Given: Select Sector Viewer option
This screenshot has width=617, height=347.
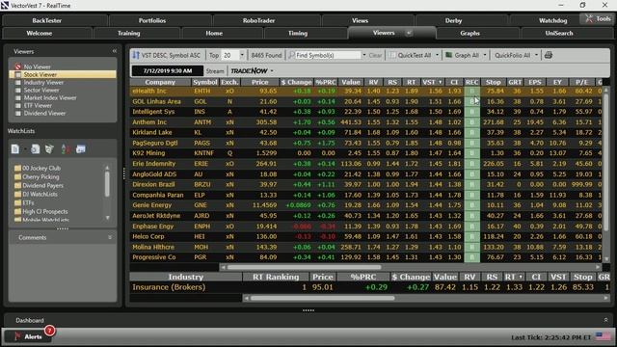Looking at the screenshot, I should [x=37, y=90].
